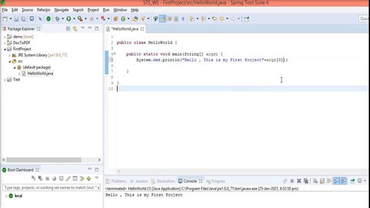Select HelloWorld.java in Package Explorer
The width and height of the screenshot is (370, 208).
[x=40, y=73]
